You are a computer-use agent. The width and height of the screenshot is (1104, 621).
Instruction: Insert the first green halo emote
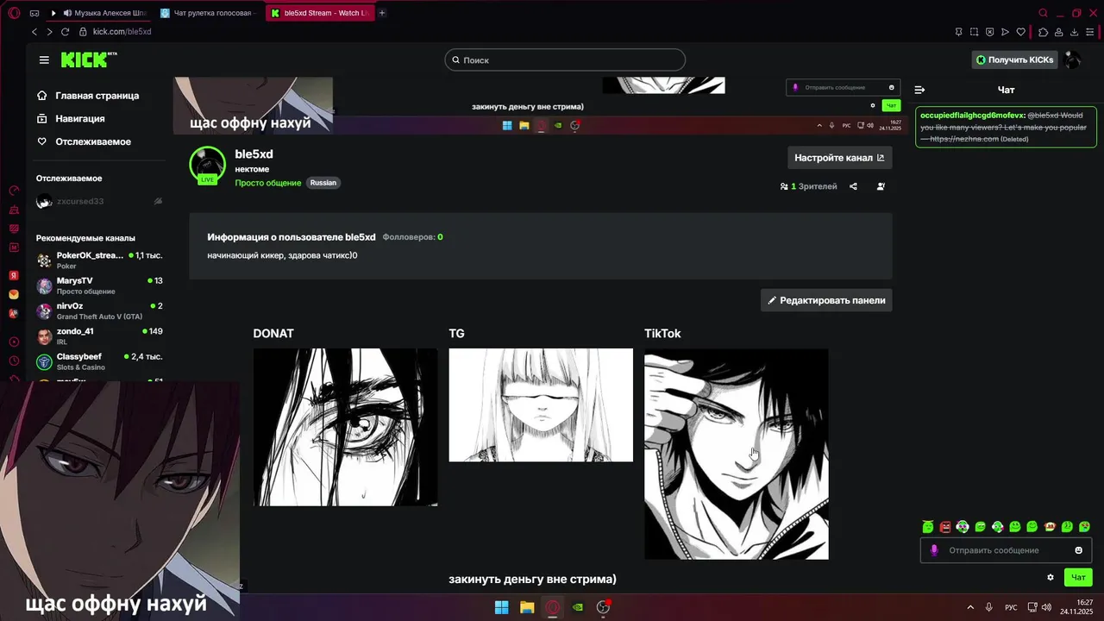(928, 526)
